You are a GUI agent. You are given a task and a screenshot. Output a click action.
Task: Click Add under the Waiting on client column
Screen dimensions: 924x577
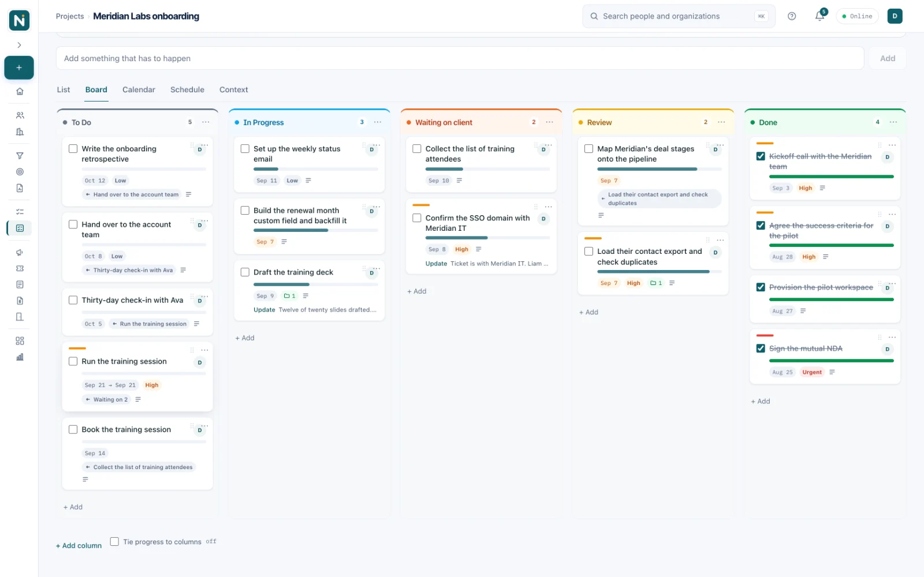click(417, 291)
